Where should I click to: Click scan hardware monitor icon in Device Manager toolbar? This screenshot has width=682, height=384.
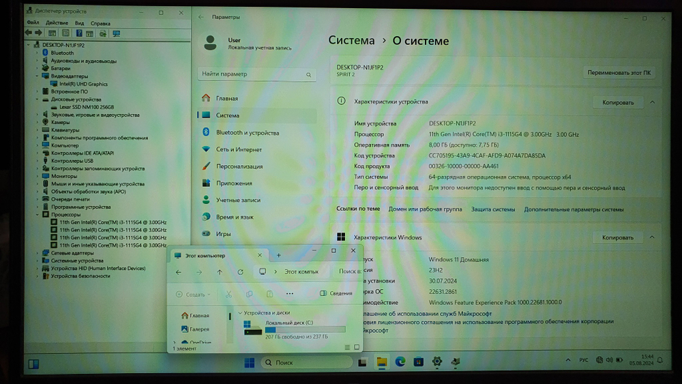click(117, 33)
